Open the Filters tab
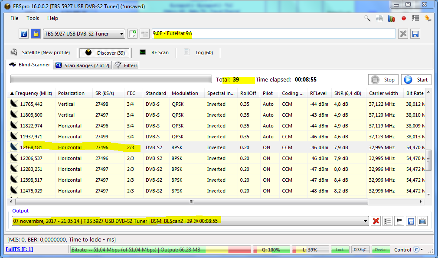The width and height of the screenshot is (438, 258). [126, 65]
